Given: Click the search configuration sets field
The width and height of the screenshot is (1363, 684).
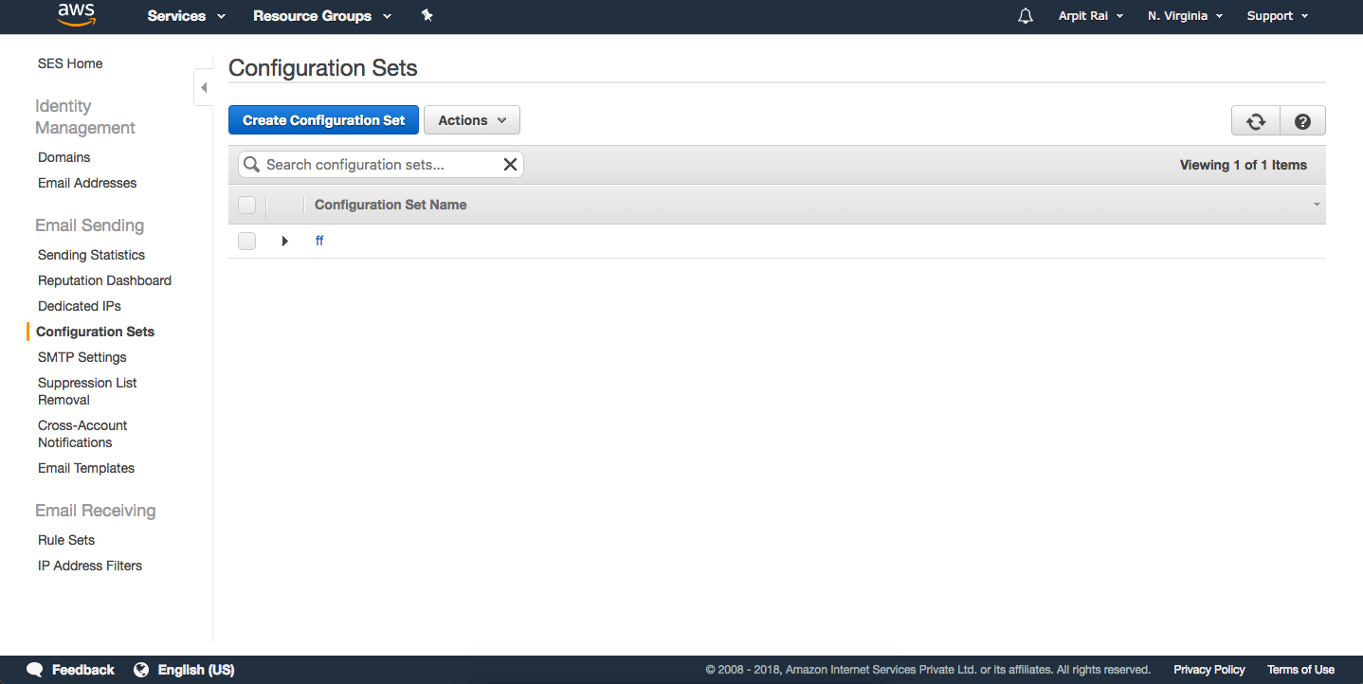Looking at the screenshot, I should tap(381, 165).
